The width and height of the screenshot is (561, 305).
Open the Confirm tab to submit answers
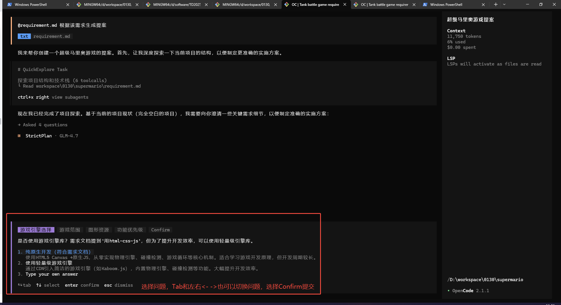click(160, 230)
